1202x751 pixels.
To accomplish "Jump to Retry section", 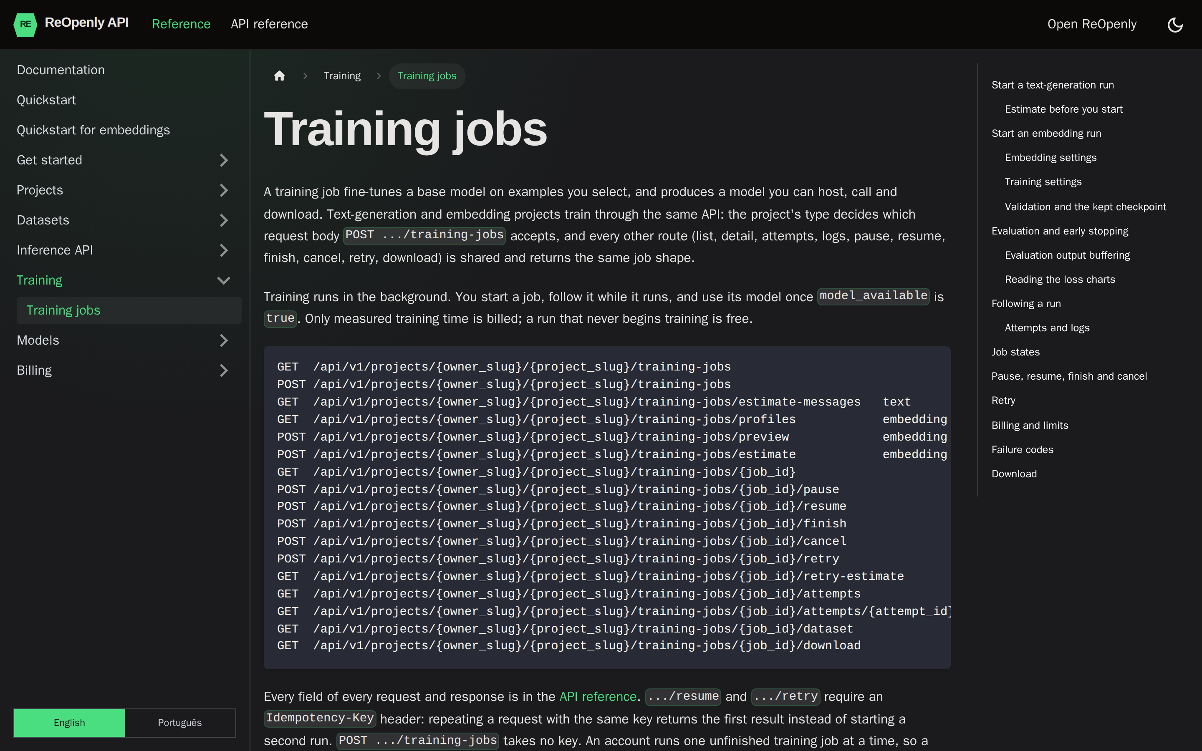I will click(1003, 401).
